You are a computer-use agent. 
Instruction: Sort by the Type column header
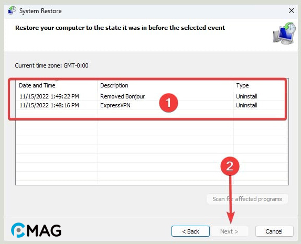point(261,85)
